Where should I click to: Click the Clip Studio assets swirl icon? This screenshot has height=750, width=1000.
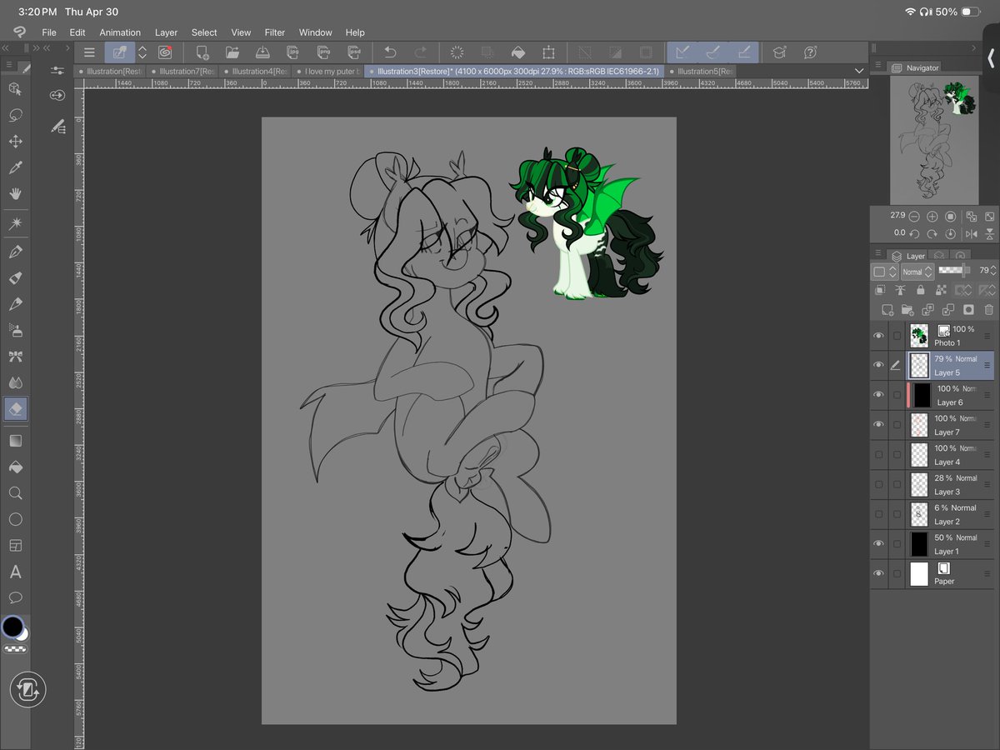(165, 52)
